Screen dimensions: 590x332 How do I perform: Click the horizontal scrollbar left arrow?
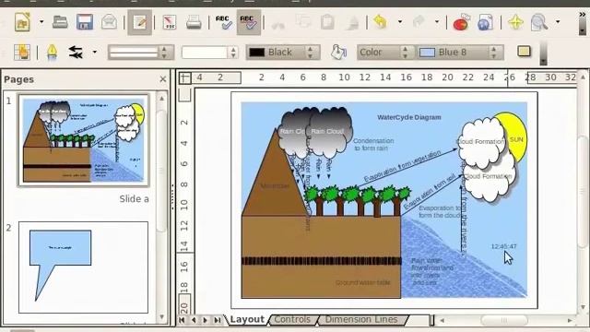442,320
